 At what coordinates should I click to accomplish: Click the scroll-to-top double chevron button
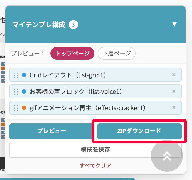(x=167, y=156)
